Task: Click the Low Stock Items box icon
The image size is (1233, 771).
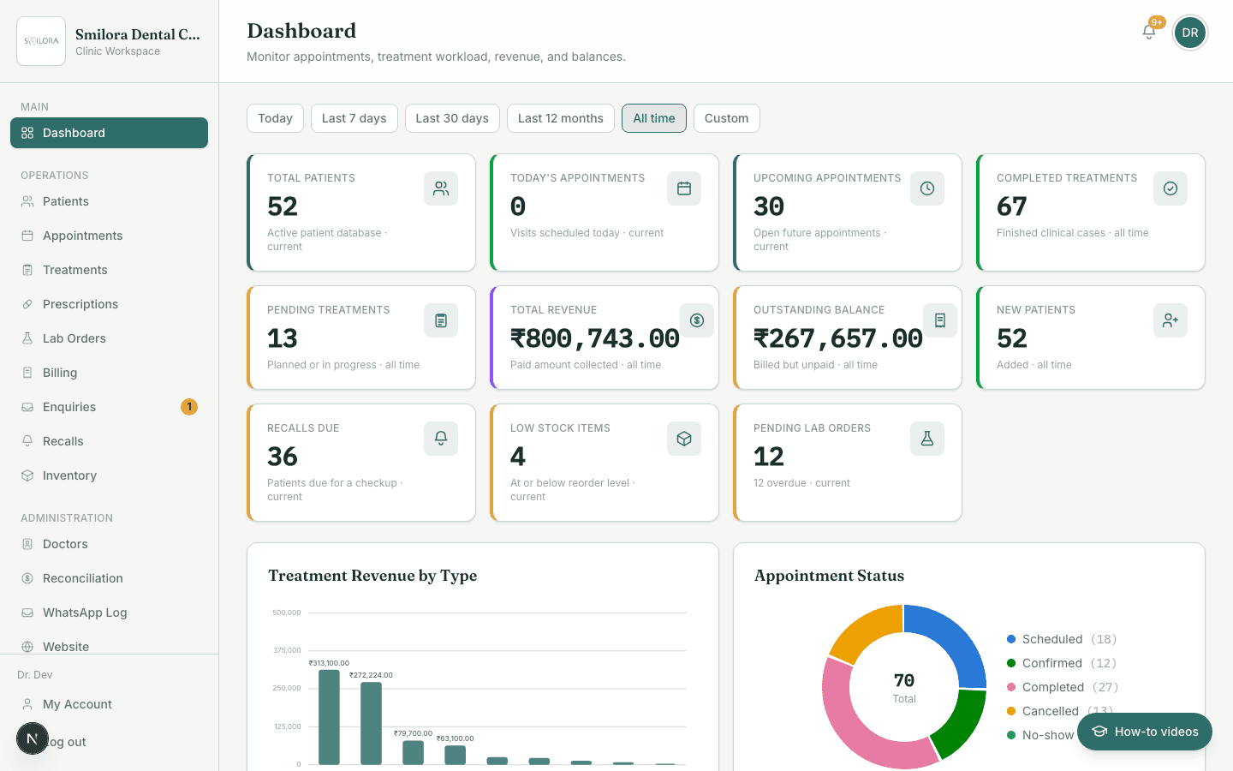Action: click(684, 439)
